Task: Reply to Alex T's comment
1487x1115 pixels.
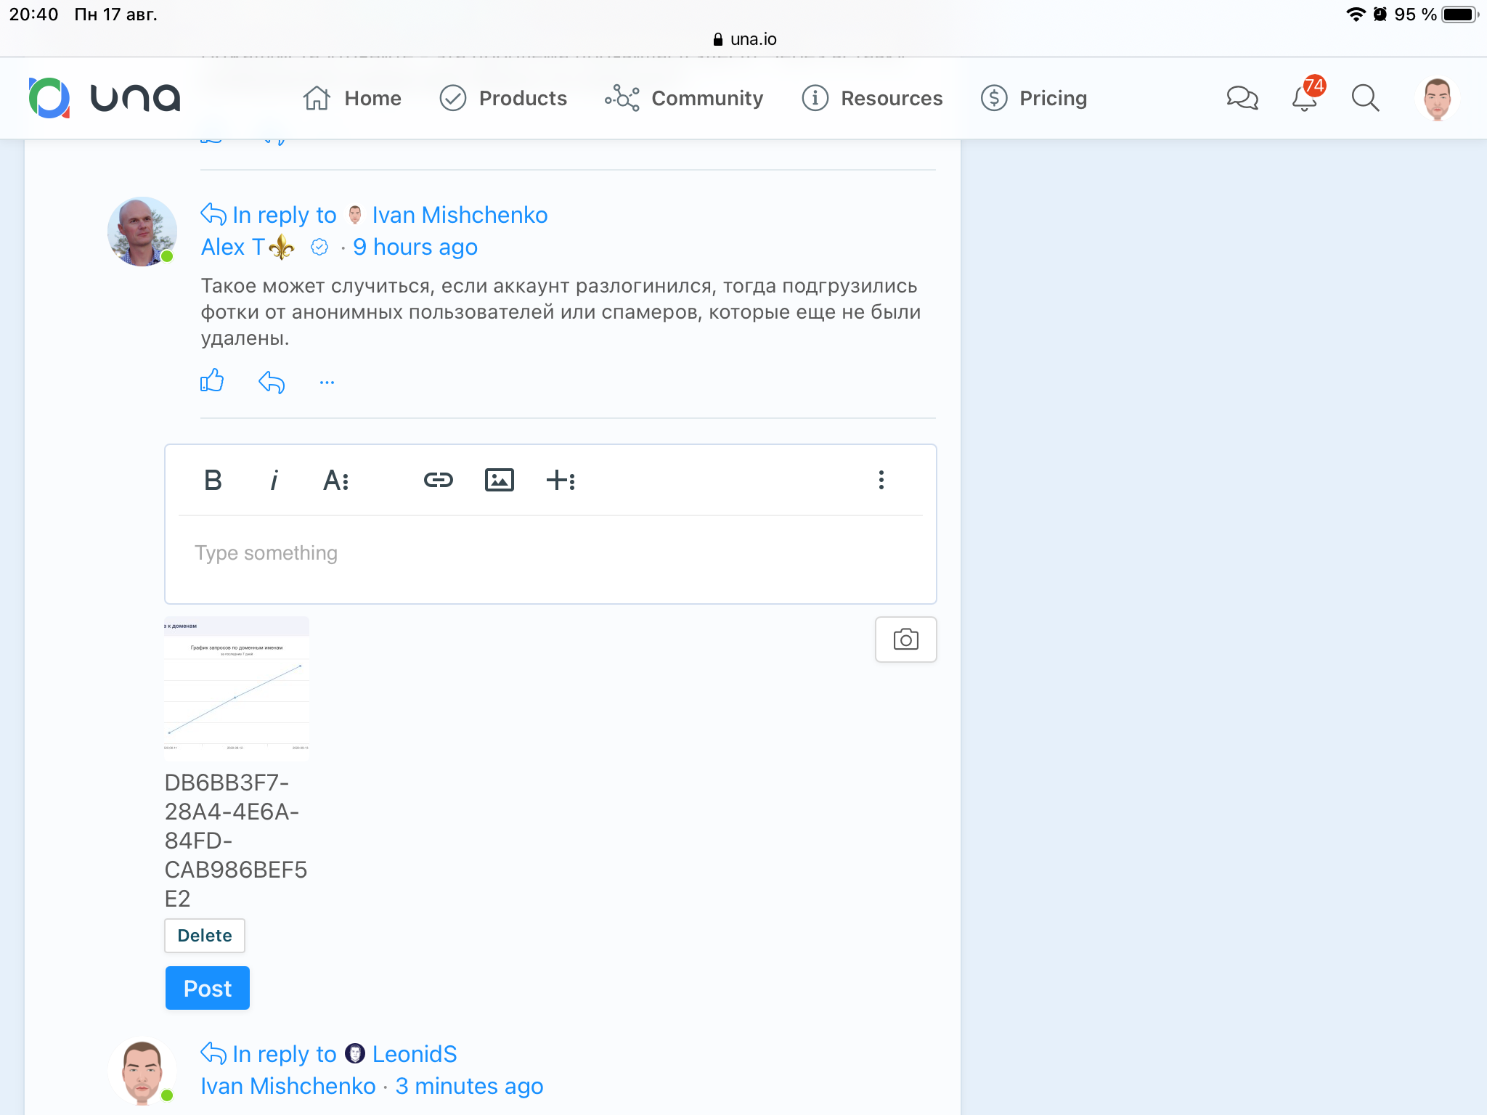Action: click(272, 382)
